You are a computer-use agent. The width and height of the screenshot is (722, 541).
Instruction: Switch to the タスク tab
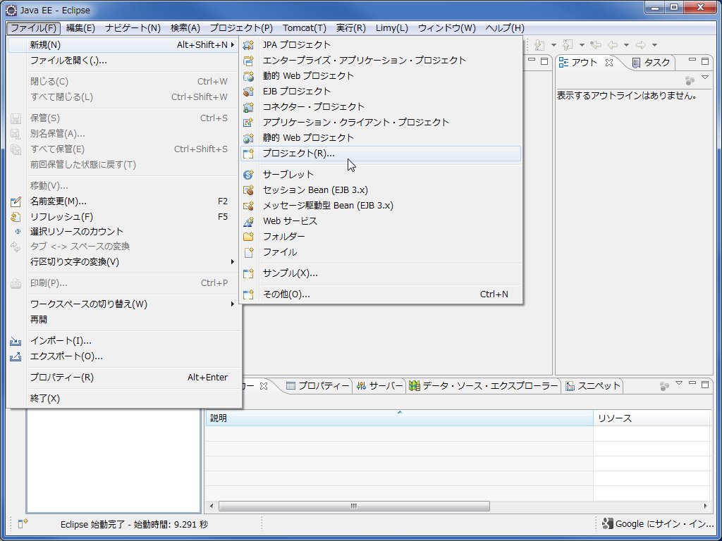pos(651,63)
